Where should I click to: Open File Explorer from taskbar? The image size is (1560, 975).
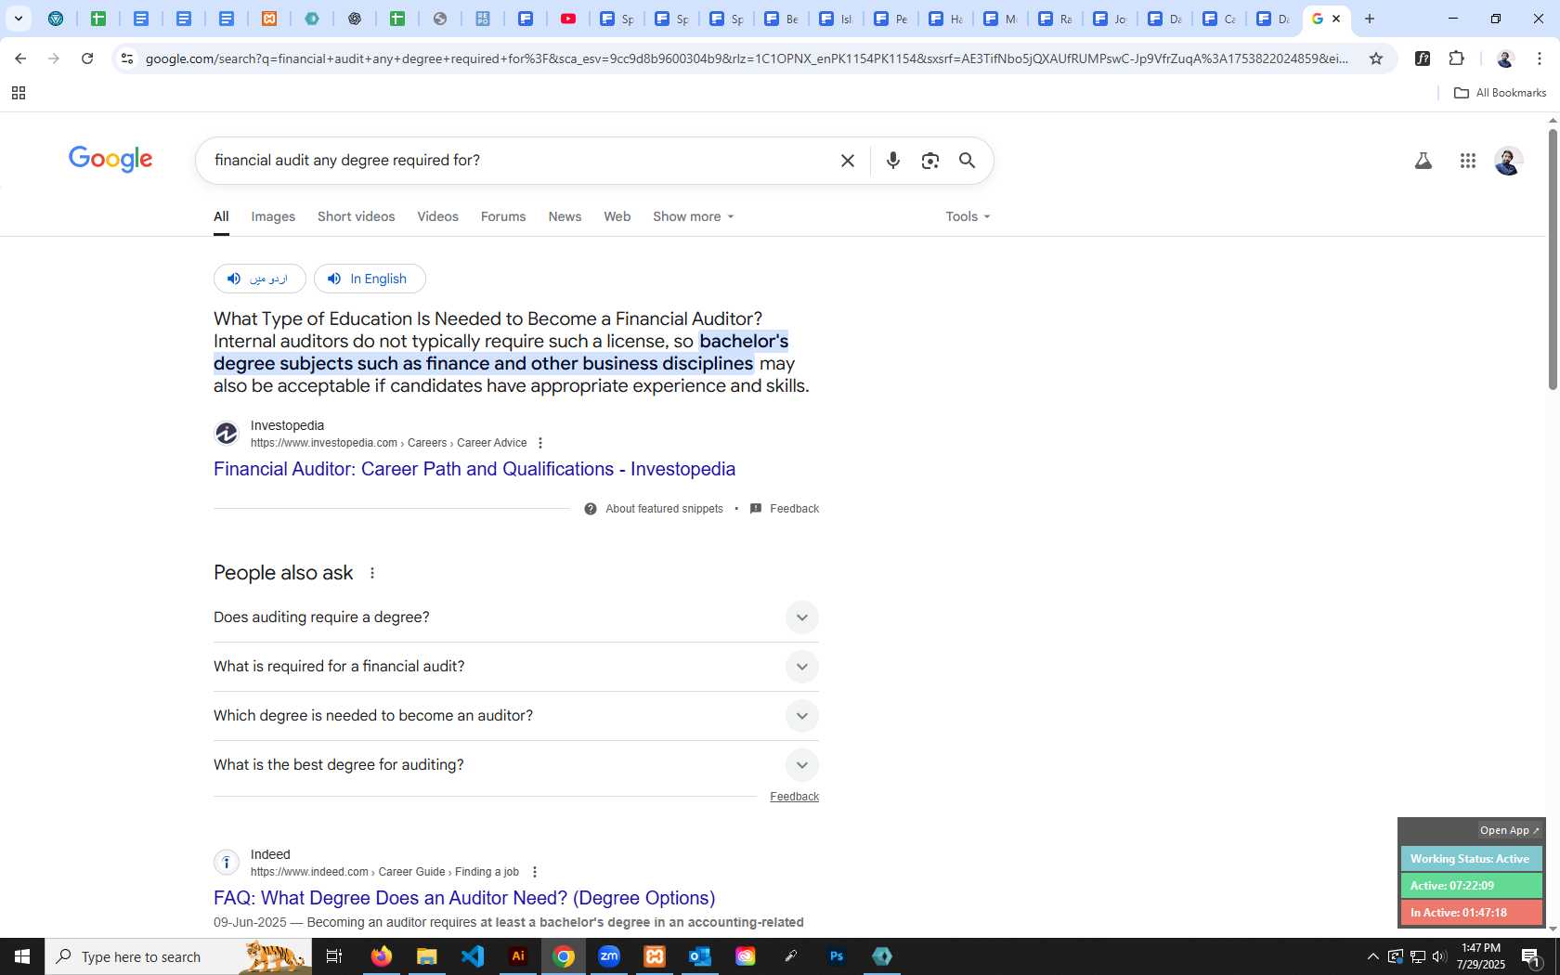point(427,956)
